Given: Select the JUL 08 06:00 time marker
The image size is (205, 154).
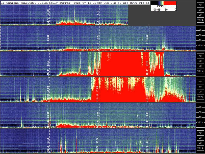Looking at the screenshot, I should point(48,145).
